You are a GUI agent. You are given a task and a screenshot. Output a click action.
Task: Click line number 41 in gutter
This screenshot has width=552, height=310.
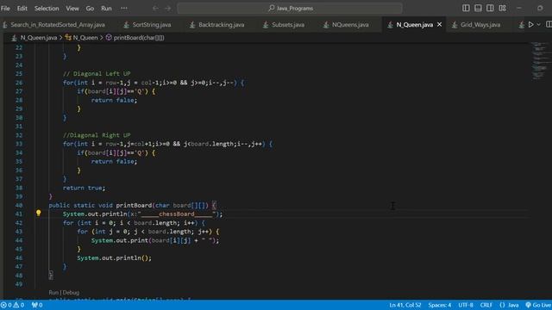(19, 214)
